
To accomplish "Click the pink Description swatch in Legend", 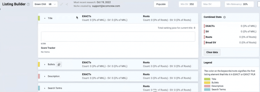I will coord(207,86).
